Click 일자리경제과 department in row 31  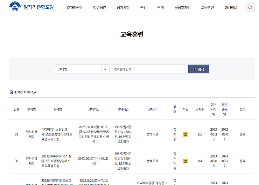pos(31,134)
